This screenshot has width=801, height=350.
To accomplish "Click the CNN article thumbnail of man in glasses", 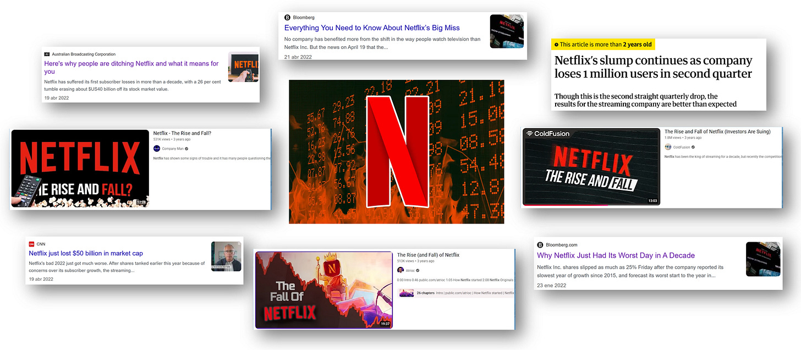I will [226, 256].
